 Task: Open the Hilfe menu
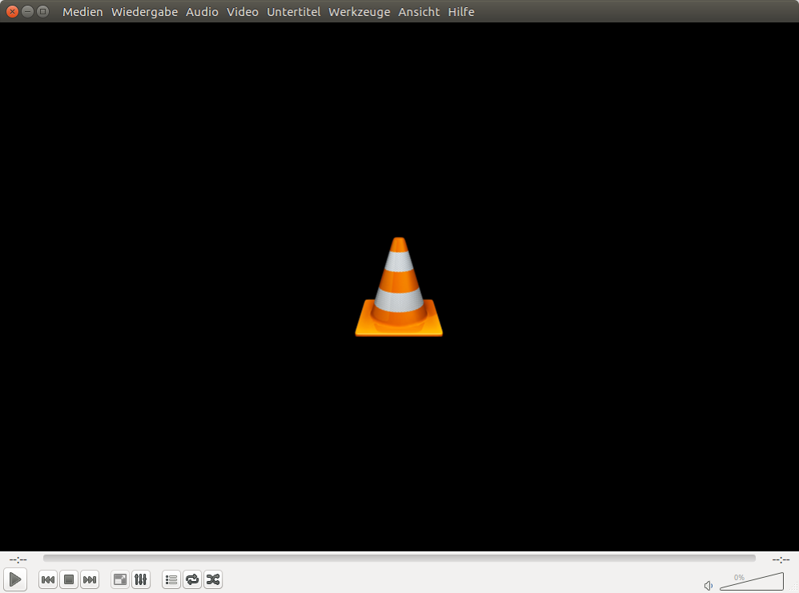pos(461,12)
